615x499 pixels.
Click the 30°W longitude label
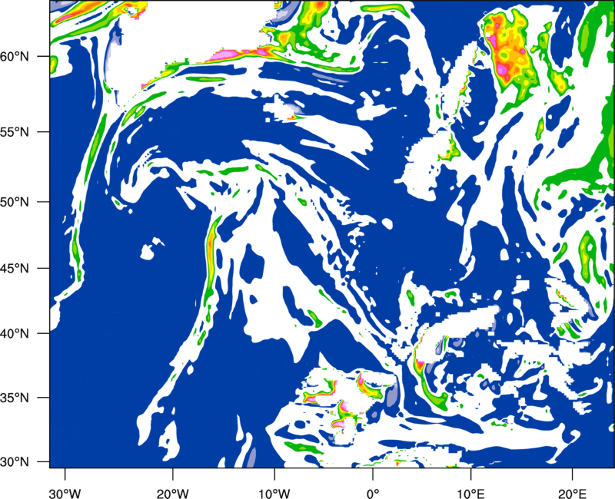[65, 493]
